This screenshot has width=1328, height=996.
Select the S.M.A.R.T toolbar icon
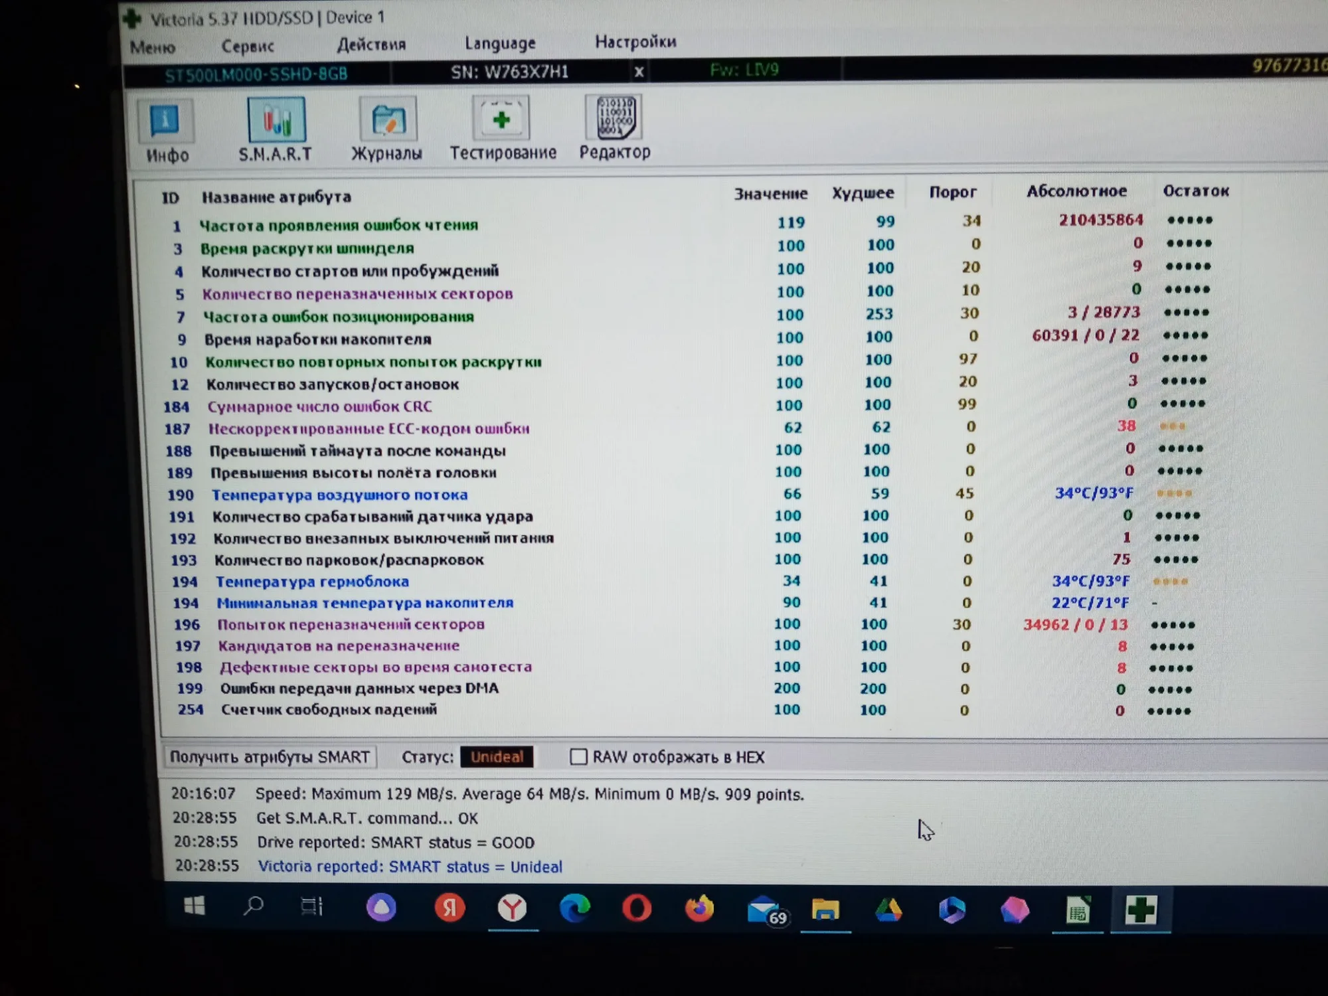pos(276,121)
